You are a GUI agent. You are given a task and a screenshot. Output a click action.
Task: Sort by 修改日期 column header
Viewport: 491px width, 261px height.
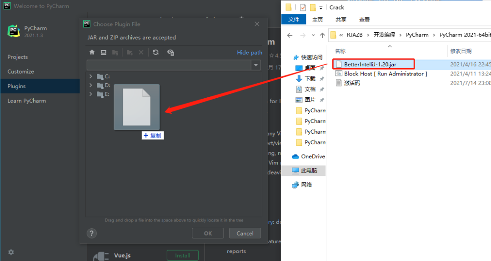[461, 51]
